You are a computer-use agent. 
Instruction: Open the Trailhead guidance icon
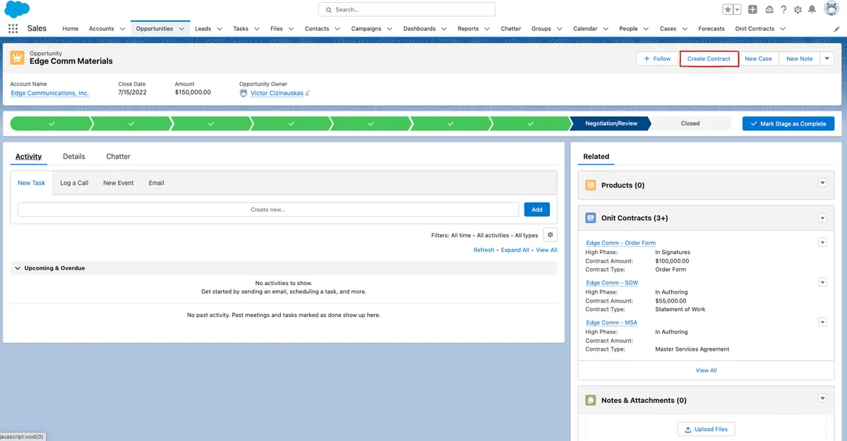pos(769,10)
